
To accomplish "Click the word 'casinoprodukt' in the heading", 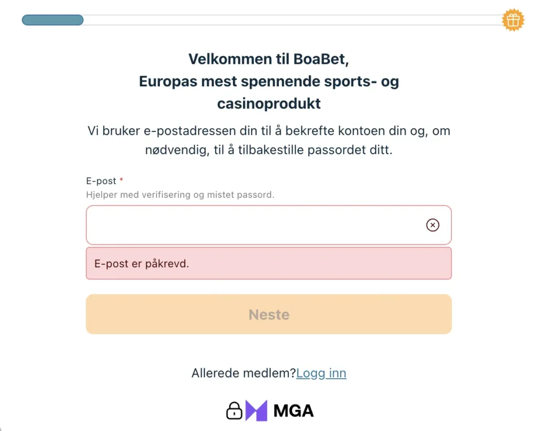I will tap(269, 104).
